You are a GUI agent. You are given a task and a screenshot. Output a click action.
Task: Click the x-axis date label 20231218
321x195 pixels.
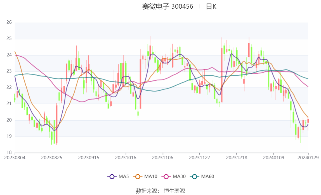(237, 158)
